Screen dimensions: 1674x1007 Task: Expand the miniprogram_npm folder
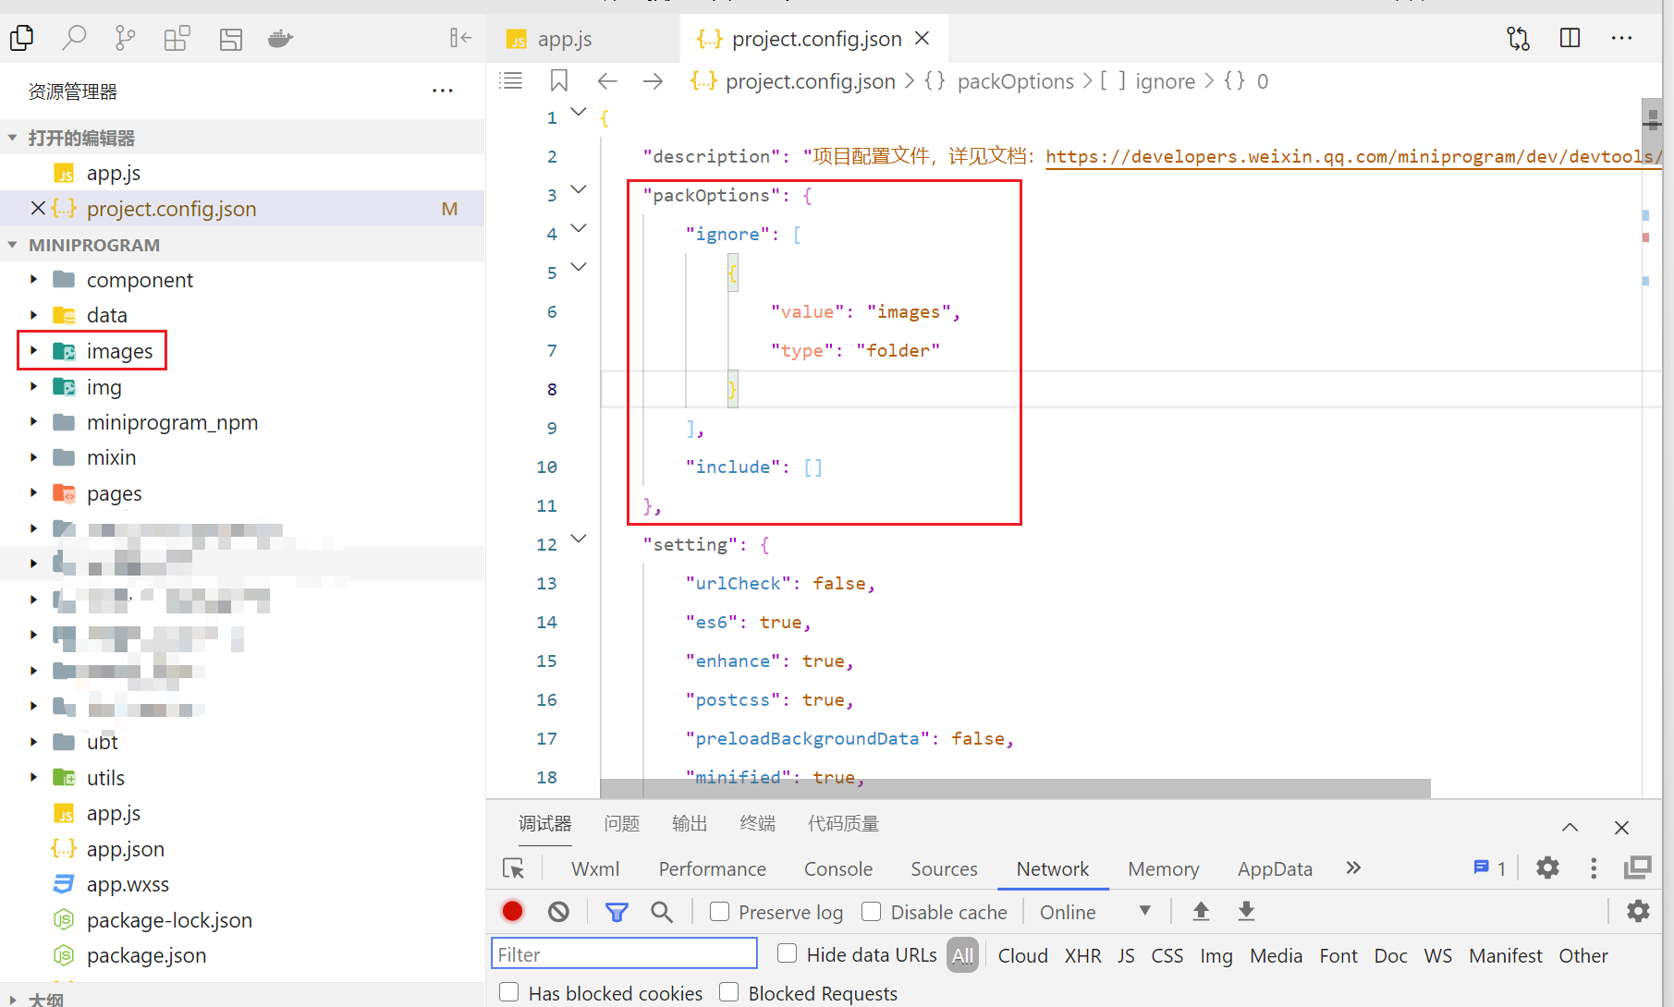(x=33, y=422)
